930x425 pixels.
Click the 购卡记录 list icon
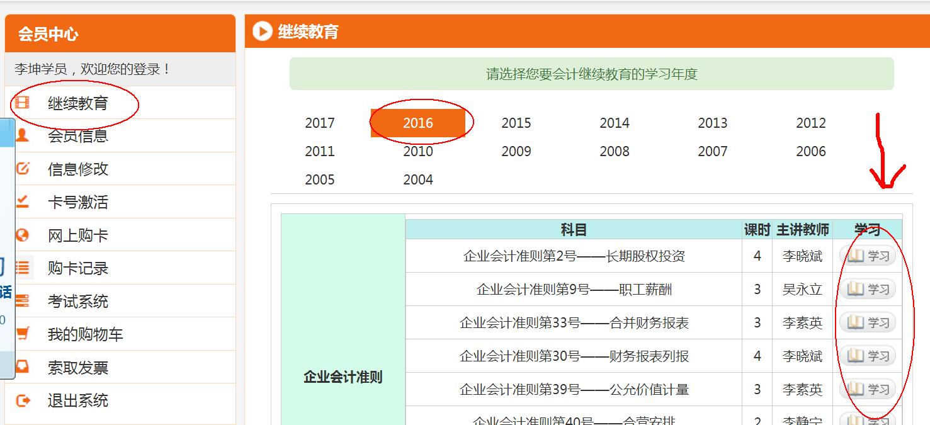point(23,268)
